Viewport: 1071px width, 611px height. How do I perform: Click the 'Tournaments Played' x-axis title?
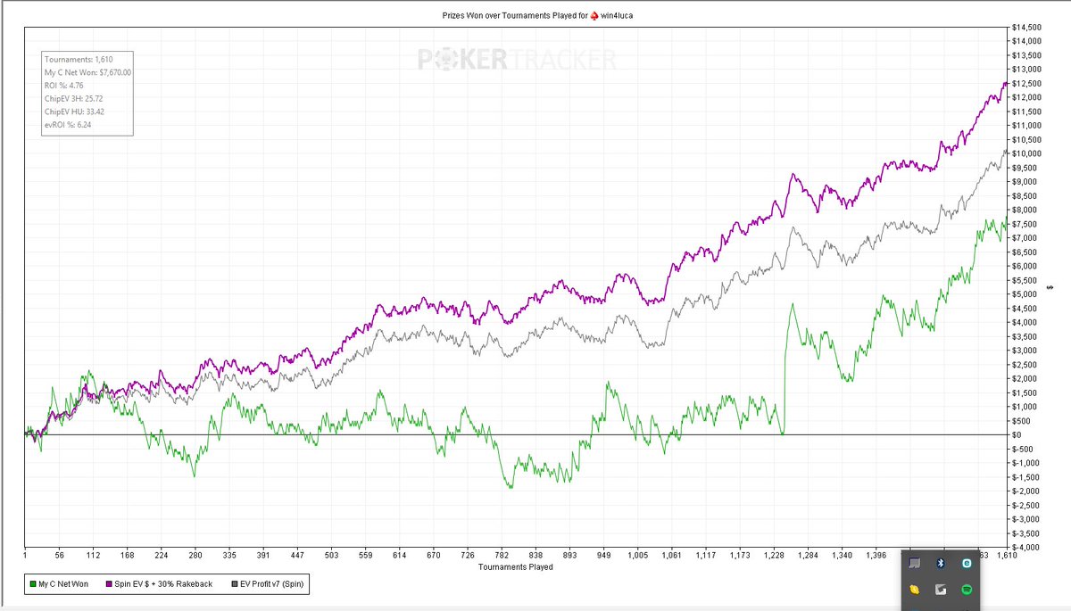click(x=515, y=567)
